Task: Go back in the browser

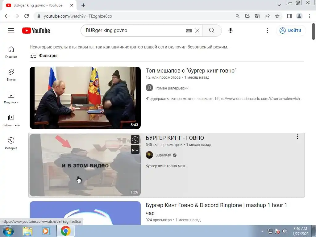Action: 7,16
